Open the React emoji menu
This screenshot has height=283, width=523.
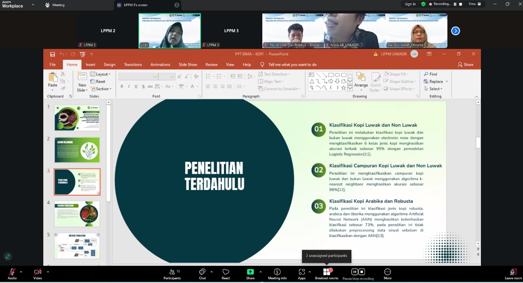[226, 272]
